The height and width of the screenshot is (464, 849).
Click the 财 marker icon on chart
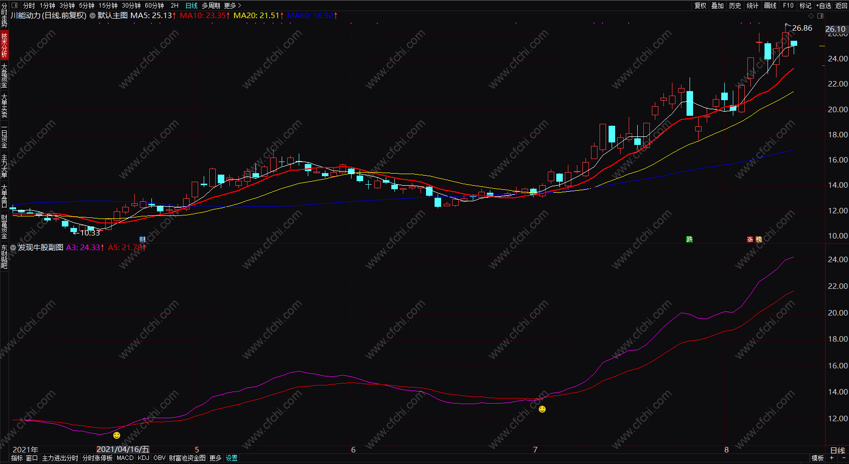coord(142,240)
